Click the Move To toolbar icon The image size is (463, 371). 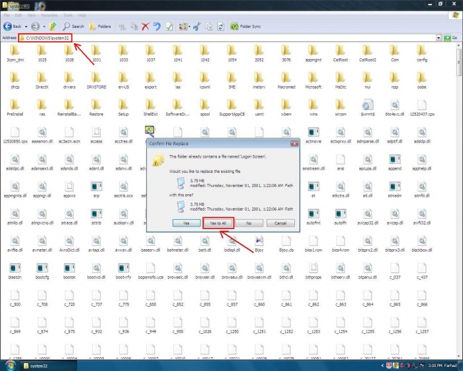pos(122,26)
